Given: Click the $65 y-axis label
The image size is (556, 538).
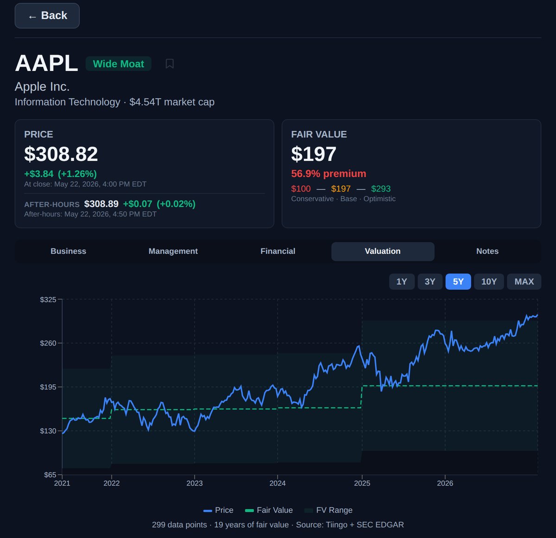Looking at the screenshot, I should (x=50, y=475).
